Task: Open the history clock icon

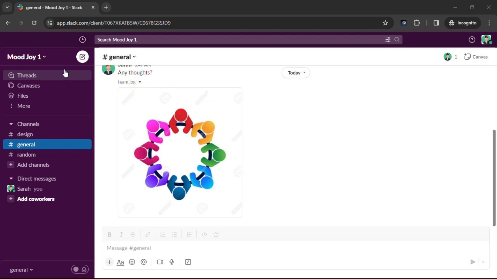Action: pos(82,40)
